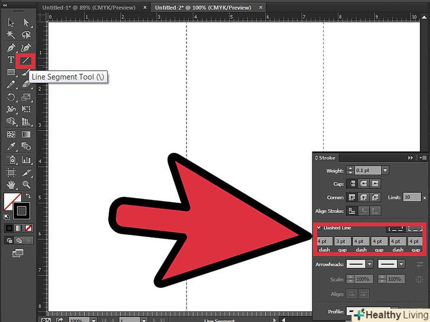Select the Type tool
430x322 pixels.
coord(11,60)
